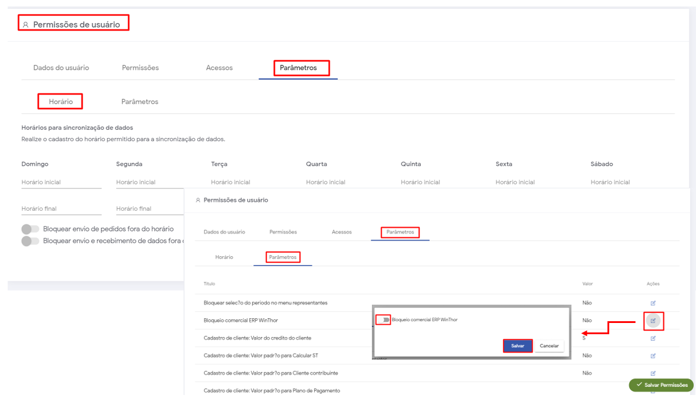The height and width of the screenshot is (408, 696).
Task: Open the Dados do usuário tab in top panel
Action: [61, 68]
